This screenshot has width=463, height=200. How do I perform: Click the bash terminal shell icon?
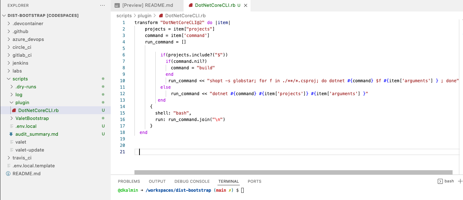coord(440,181)
